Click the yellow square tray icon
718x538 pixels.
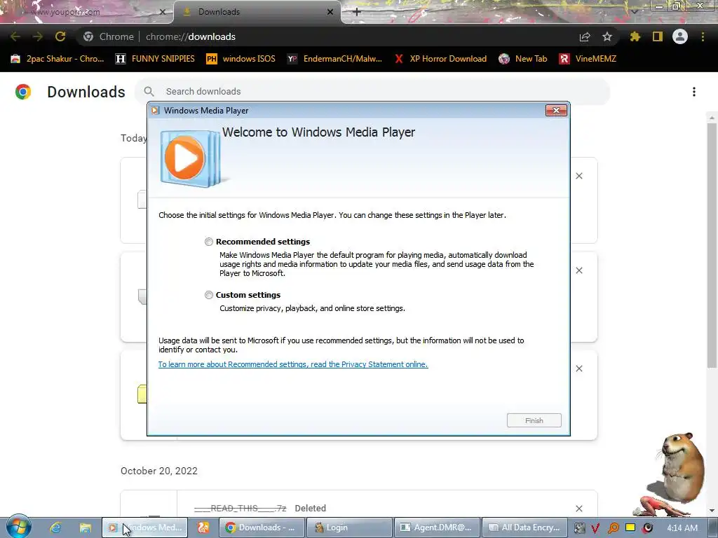pyautogui.click(x=630, y=527)
